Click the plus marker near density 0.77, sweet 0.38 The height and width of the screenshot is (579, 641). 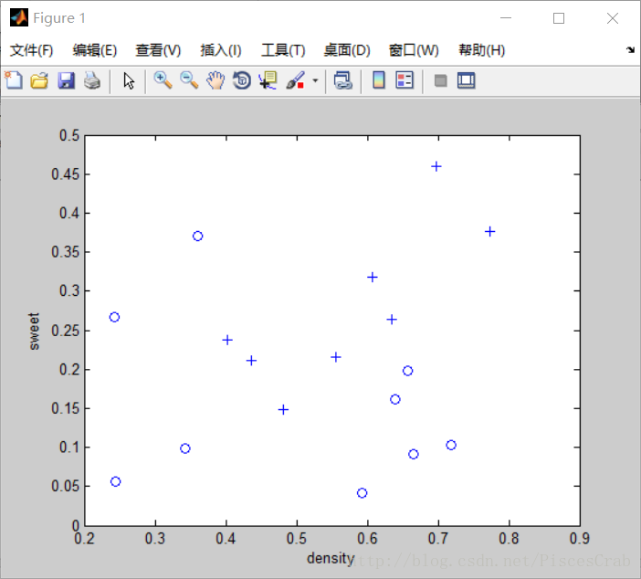489,231
